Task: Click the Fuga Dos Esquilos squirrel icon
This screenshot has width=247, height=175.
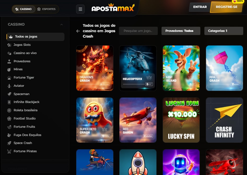Action: pyautogui.click(x=9, y=135)
